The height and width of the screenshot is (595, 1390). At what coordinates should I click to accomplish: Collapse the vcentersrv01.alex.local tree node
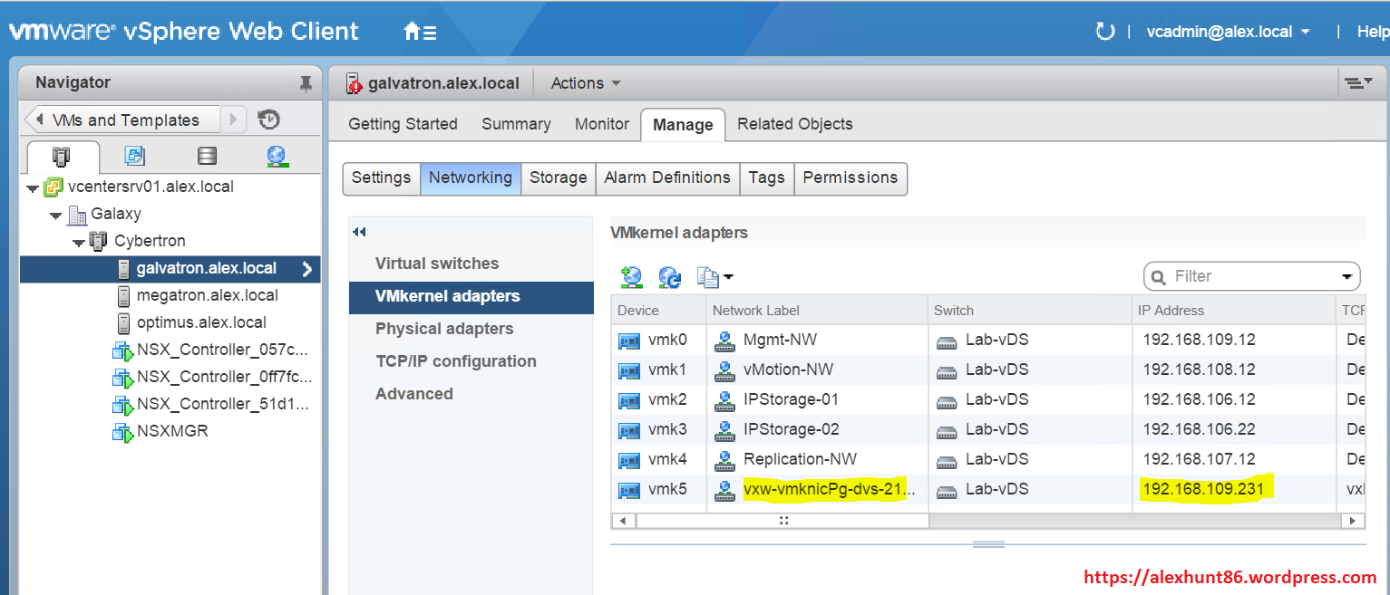33,188
